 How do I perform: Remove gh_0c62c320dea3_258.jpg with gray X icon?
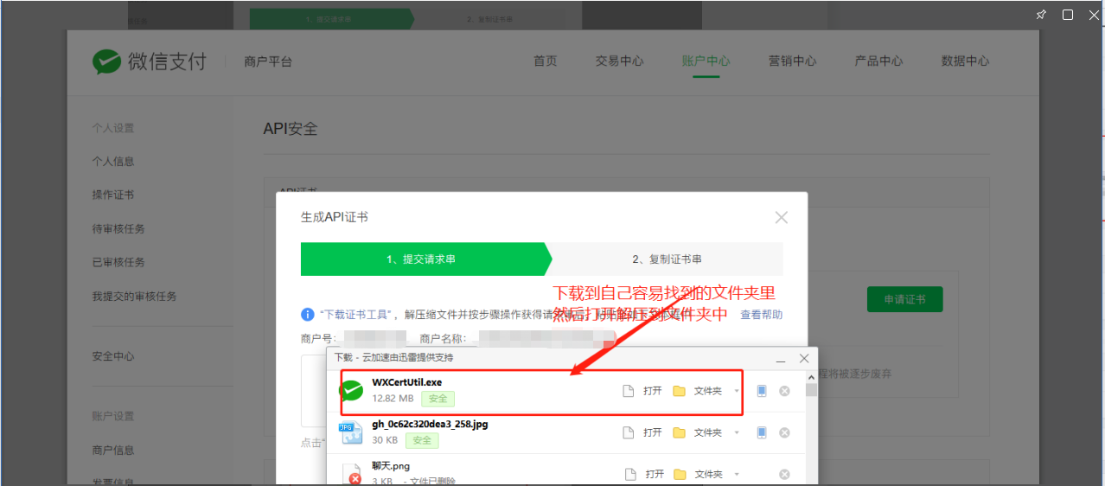[784, 432]
